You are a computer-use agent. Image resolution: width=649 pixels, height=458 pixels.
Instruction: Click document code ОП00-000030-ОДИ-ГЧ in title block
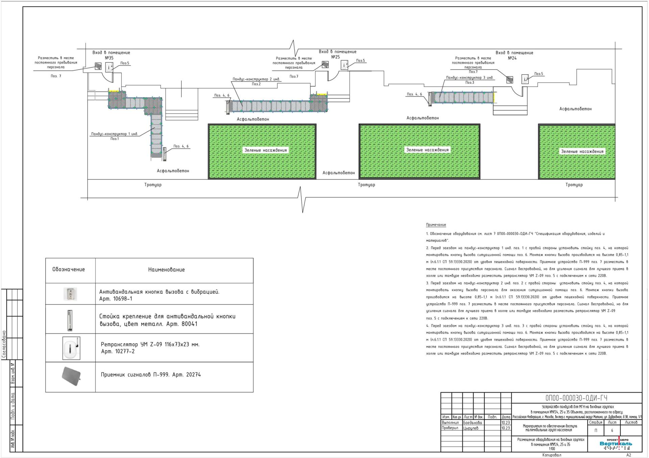coord(576,398)
